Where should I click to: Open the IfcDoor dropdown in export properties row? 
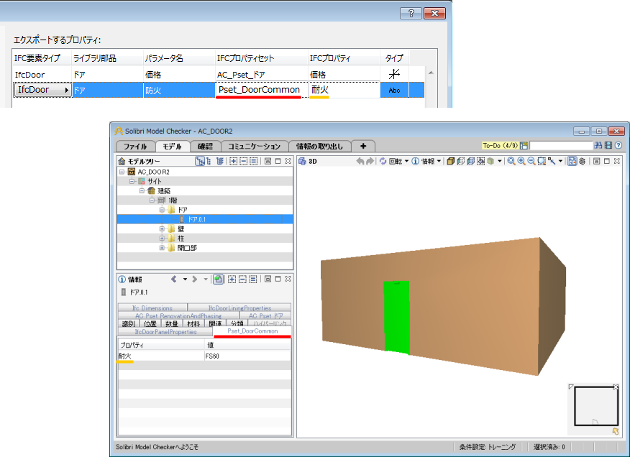(x=42, y=90)
